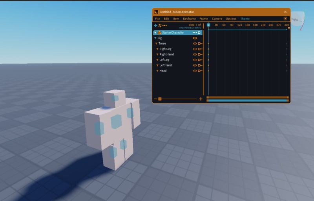Select the LeftLeg label
This screenshot has height=201, width=314.
point(164,60)
